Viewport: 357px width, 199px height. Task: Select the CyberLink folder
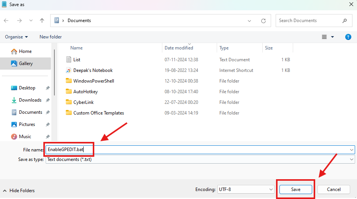(83, 102)
